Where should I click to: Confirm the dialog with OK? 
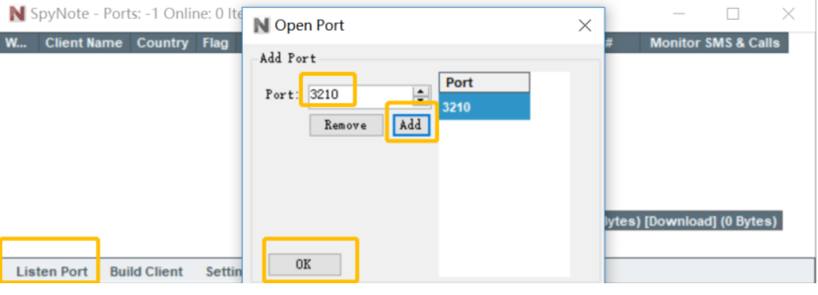[x=304, y=264]
